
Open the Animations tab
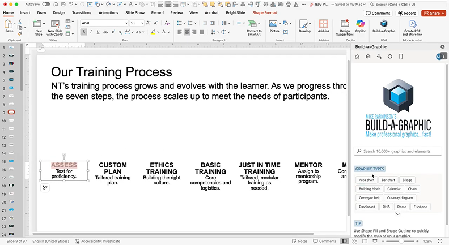pyautogui.click(x=108, y=13)
